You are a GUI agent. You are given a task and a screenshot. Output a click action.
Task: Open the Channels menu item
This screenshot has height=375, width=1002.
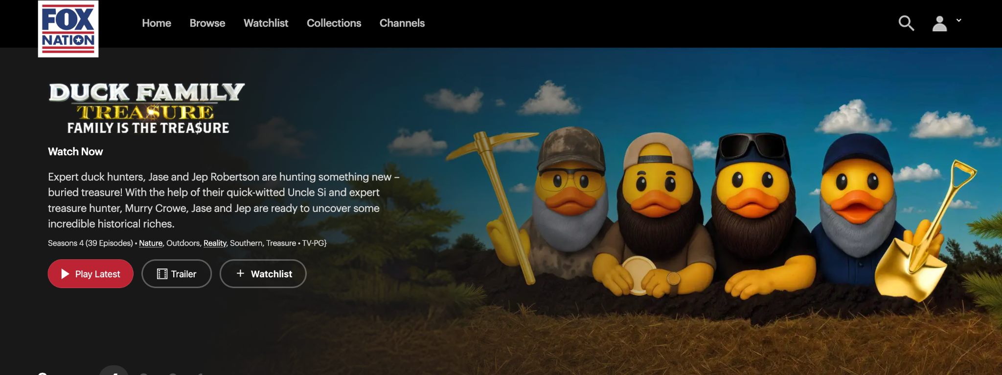[x=402, y=23]
